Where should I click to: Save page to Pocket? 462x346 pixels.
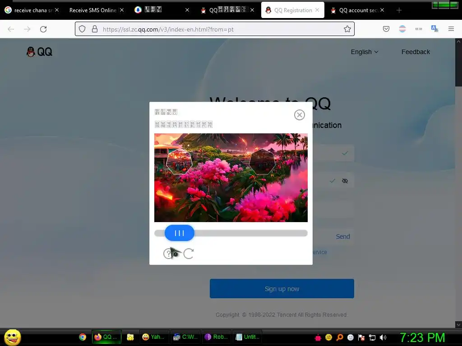tap(386, 29)
